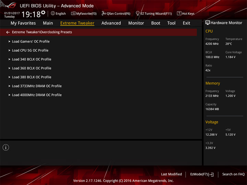This screenshot has width=247, height=185.
Task: Open the Tool tab
Action: click(x=172, y=23)
